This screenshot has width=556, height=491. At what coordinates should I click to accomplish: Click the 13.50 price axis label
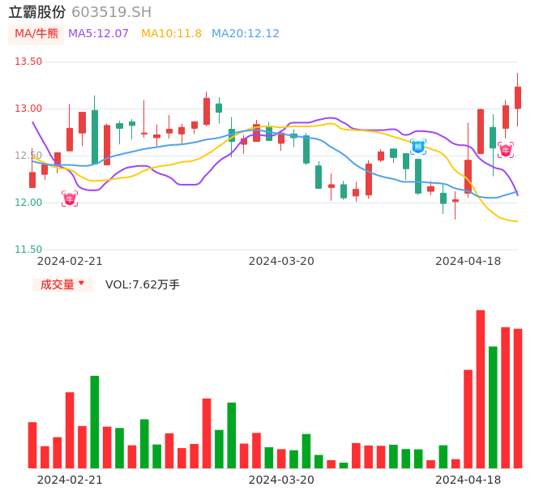(x=28, y=62)
